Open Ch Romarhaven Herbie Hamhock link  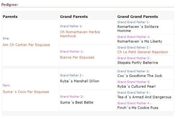80,34
